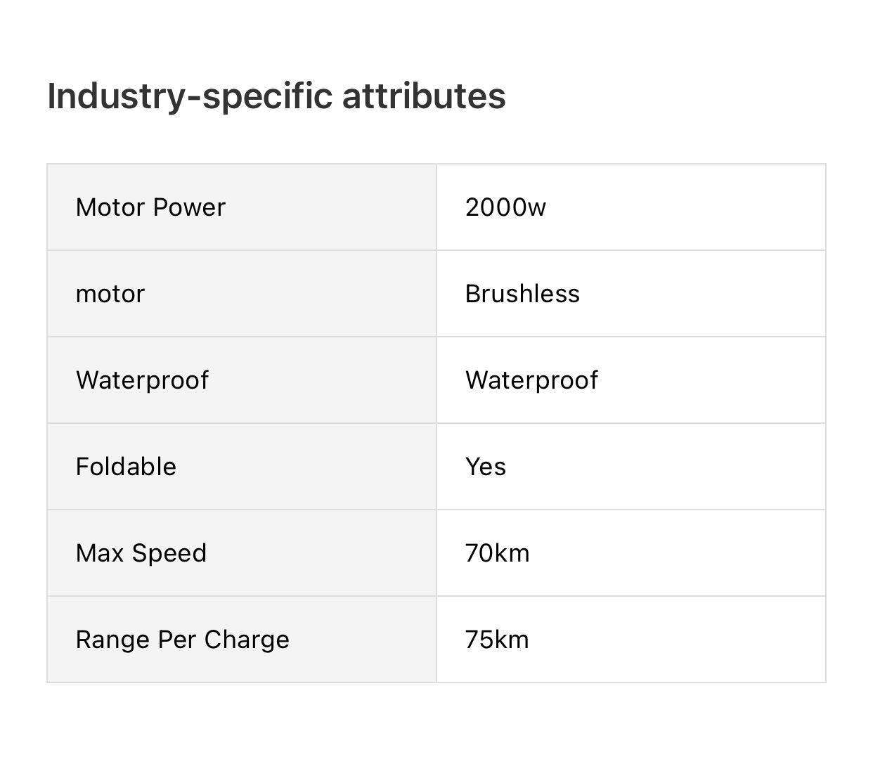Click the Waterproof value in right column
Screen dimensions: 873x757
tap(531, 380)
